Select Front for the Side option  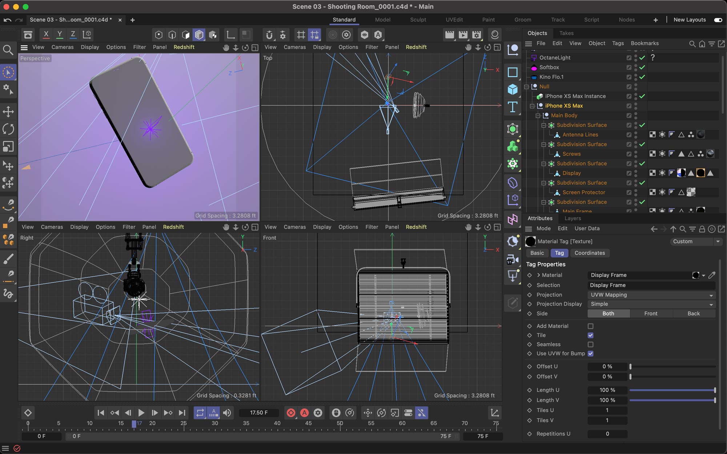651,313
